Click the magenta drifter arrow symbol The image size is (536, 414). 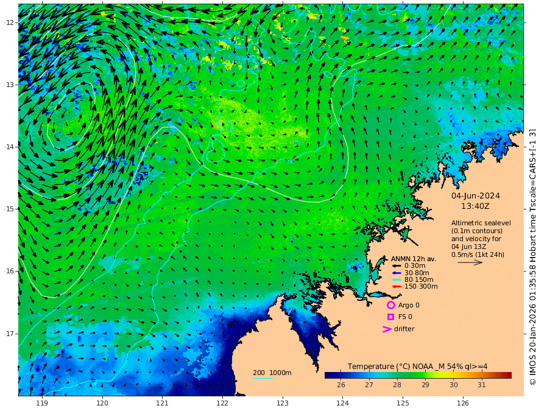(387, 329)
